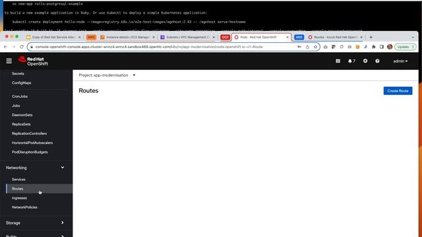The height and width of the screenshot is (237, 422).
Task: Open the notifications bell
Action: [x=351, y=61]
